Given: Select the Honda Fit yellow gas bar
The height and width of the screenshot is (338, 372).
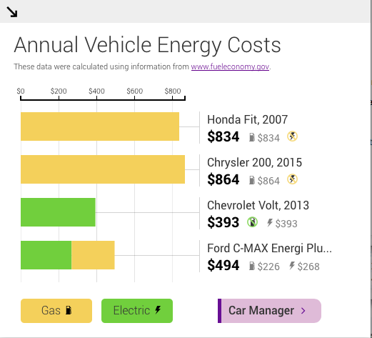Looking at the screenshot, I should [x=100, y=126].
